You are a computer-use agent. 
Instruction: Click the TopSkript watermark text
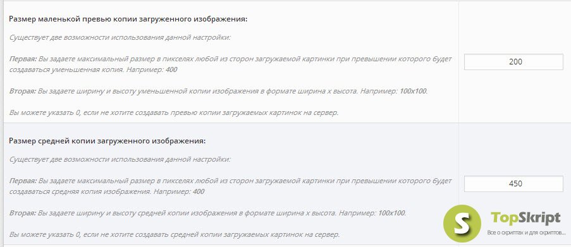525,218
